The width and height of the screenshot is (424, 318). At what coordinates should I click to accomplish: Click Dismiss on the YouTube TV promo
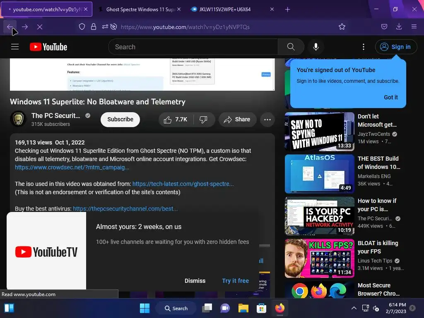click(195, 281)
